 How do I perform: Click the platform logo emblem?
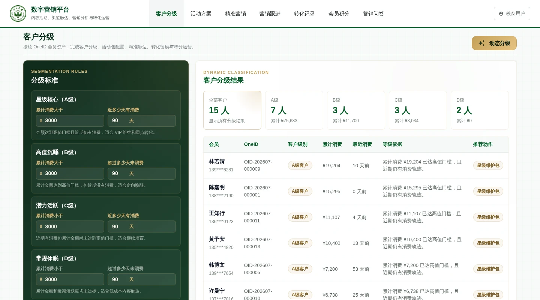tap(18, 13)
